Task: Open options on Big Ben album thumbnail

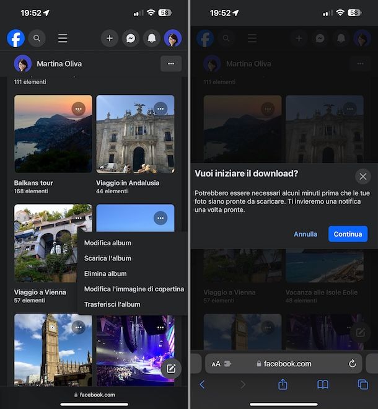Action: (79, 327)
